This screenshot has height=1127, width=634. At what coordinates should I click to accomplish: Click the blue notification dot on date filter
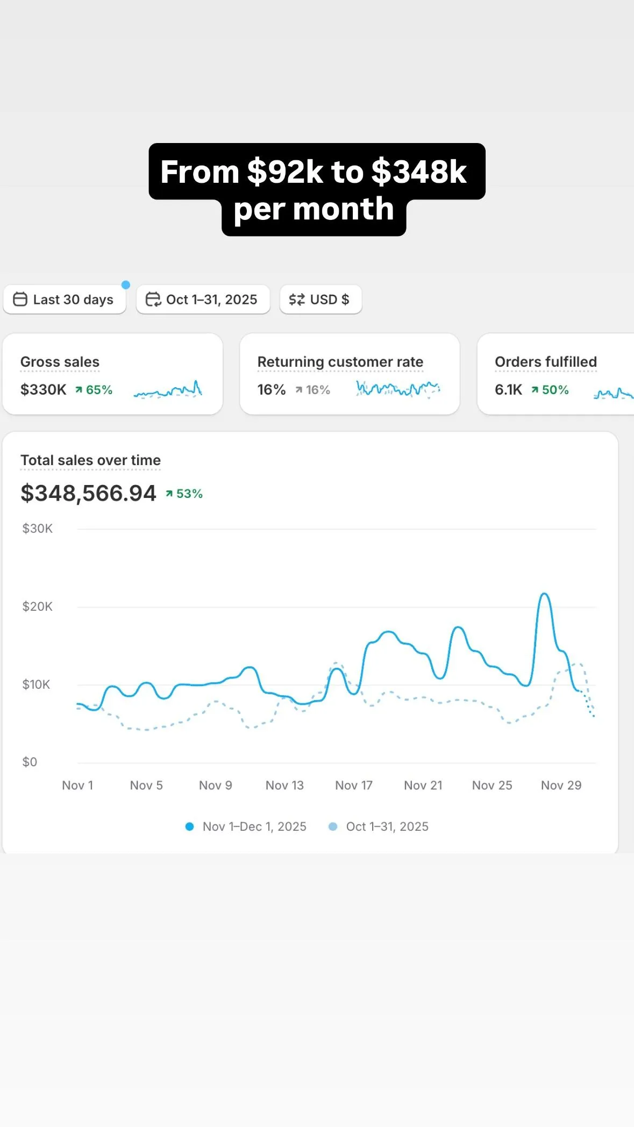click(x=126, y=284)
